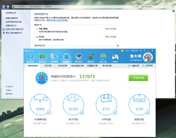The width and height of the screenshot is (176, 138).
Task: Switch to the 显卡排行榜 tab
Action: click(x=107, y=66)
